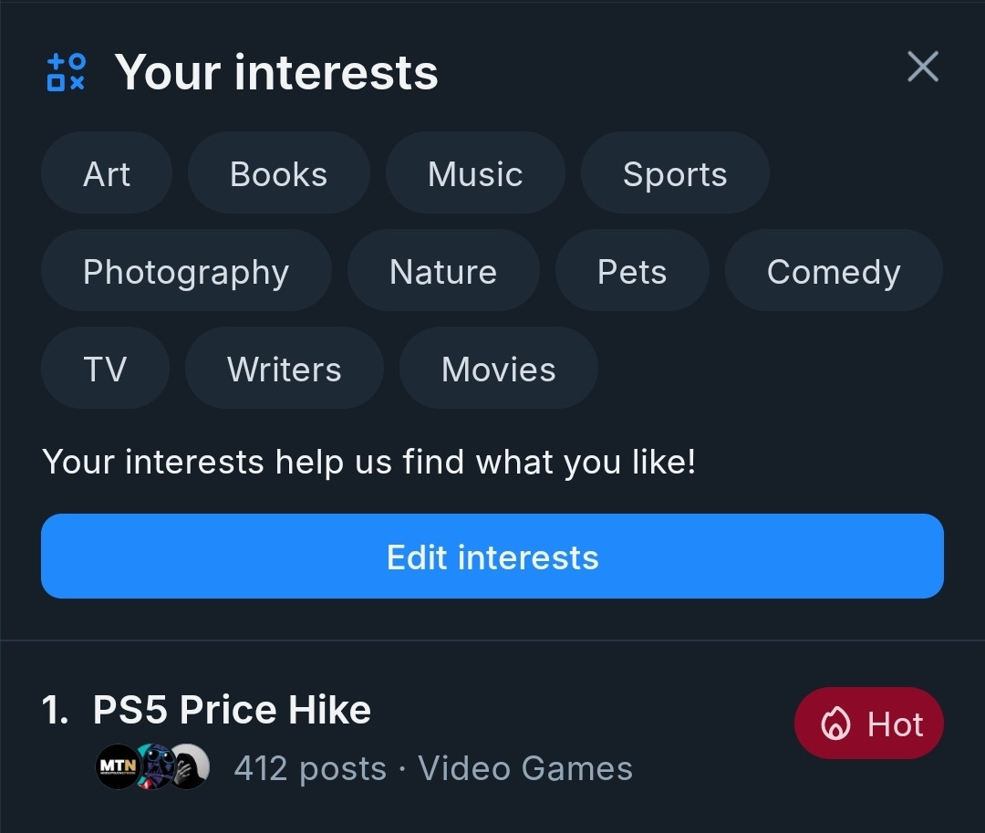Select the Art interest chip

click(107, 173)
